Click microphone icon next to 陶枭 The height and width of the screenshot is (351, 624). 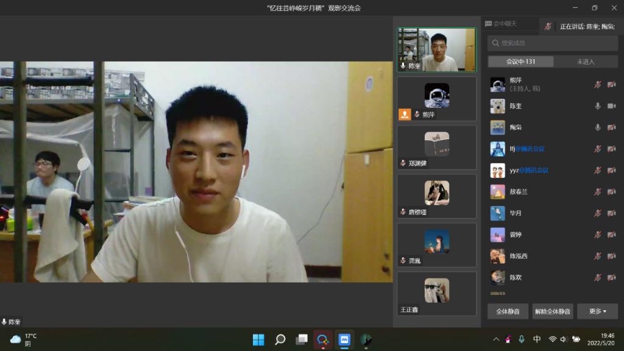point(598,127)
